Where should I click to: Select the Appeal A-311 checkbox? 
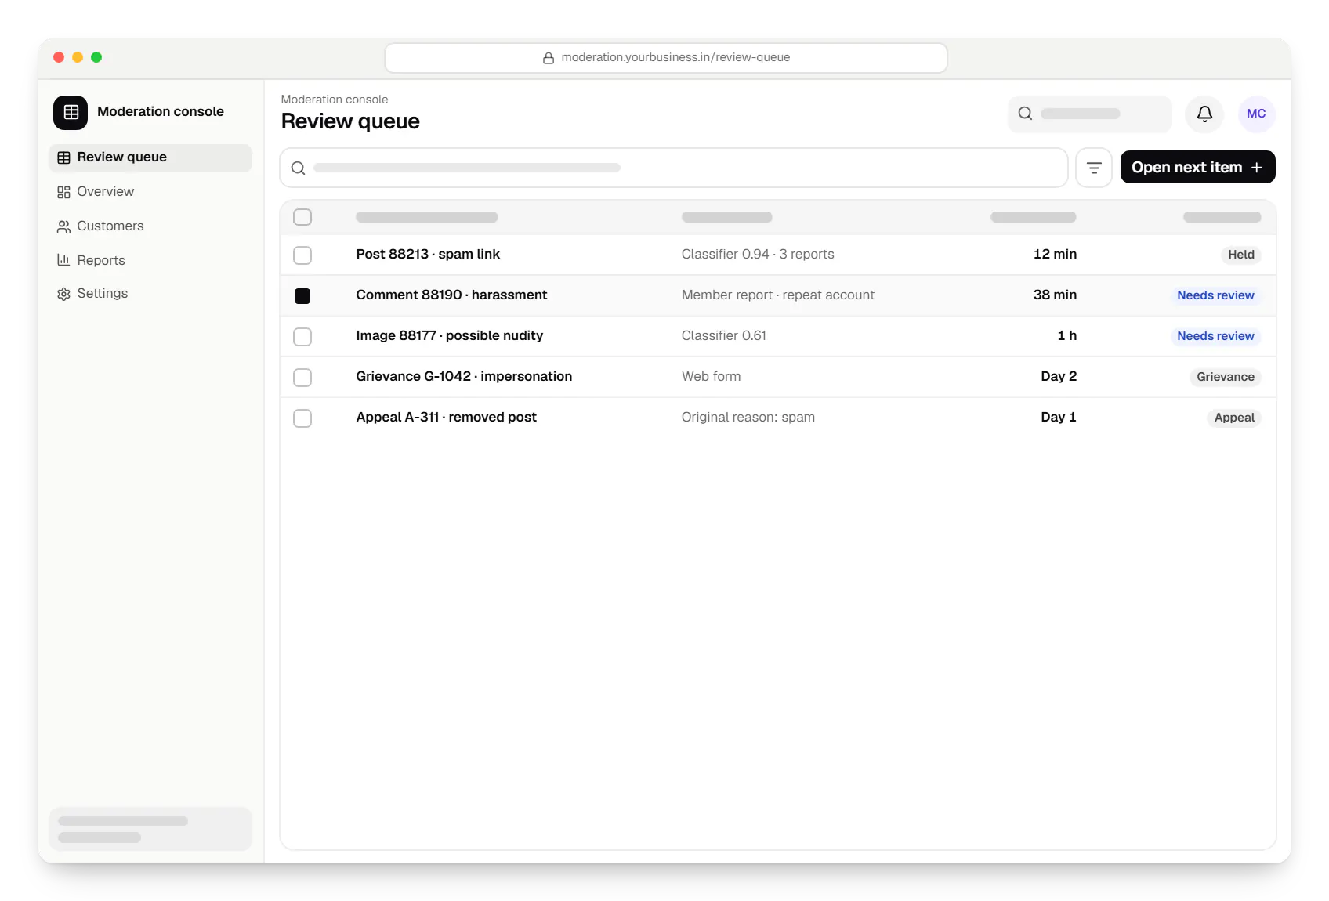tap(302, 418)
